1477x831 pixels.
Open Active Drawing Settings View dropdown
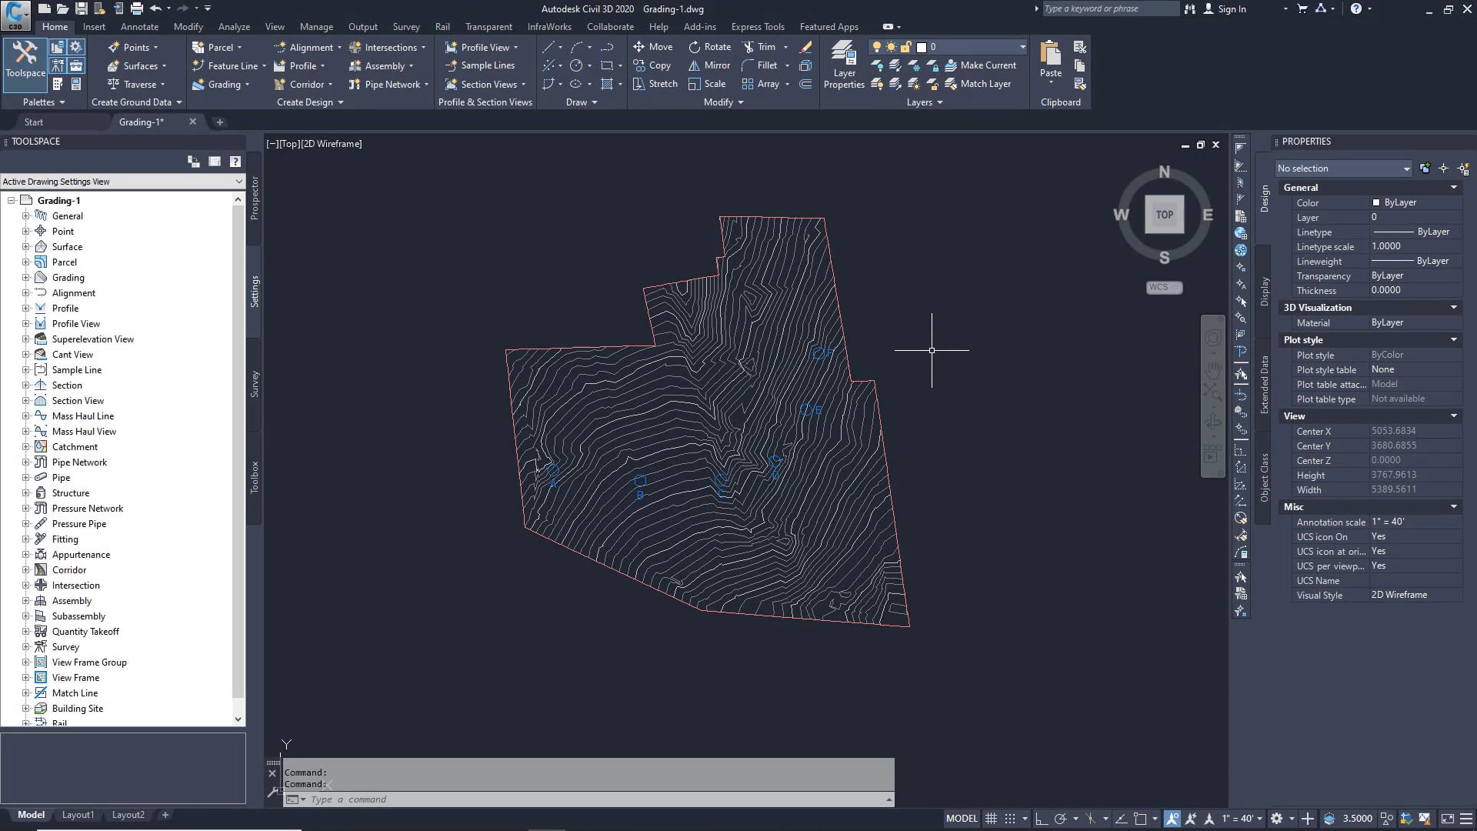(238, 182)
